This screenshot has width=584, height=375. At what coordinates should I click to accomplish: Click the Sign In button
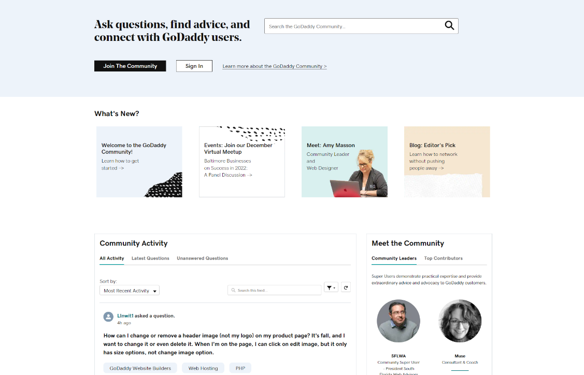[x=194, y=66]
